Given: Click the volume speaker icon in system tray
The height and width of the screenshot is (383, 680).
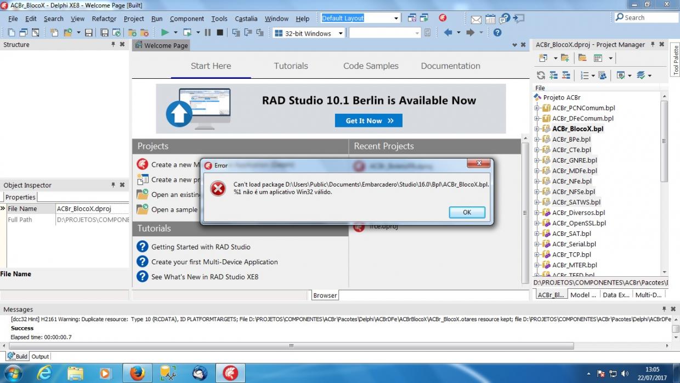Looking at the screenshot, I should 625,374.
